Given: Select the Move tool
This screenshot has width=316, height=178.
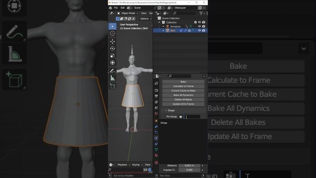Looking at the screenshot, I should coord(113,42).
